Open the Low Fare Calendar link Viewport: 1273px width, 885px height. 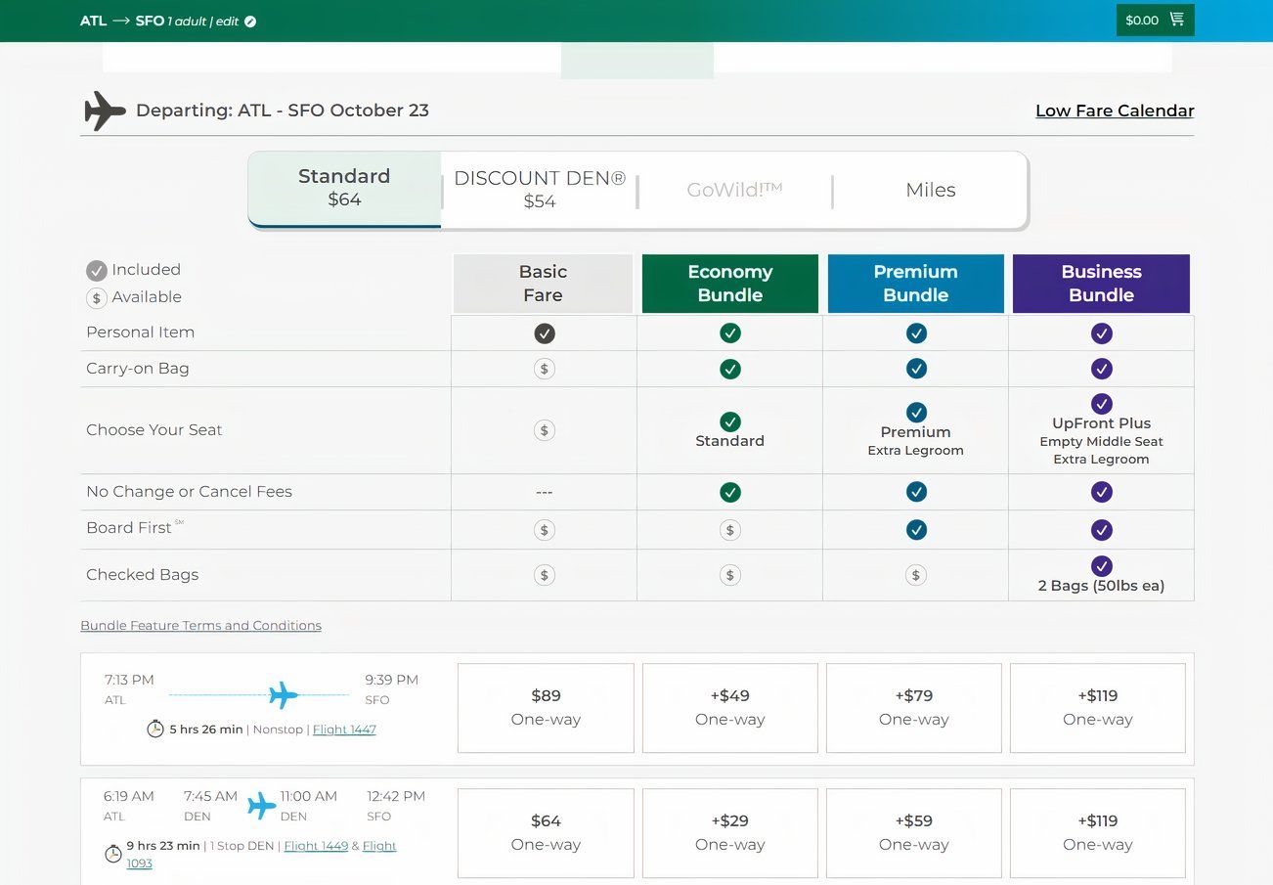[1115, 111]
